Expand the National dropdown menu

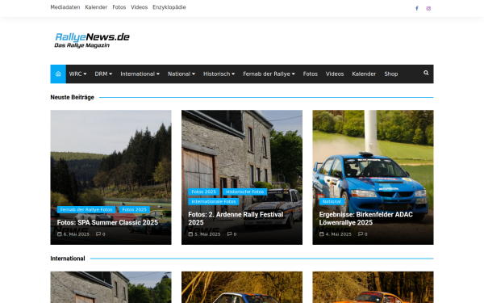pyautogui.click(x=181, y=74)
